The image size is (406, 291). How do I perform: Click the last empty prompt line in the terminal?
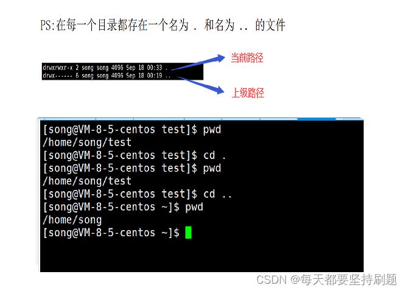tap(117, 233)
